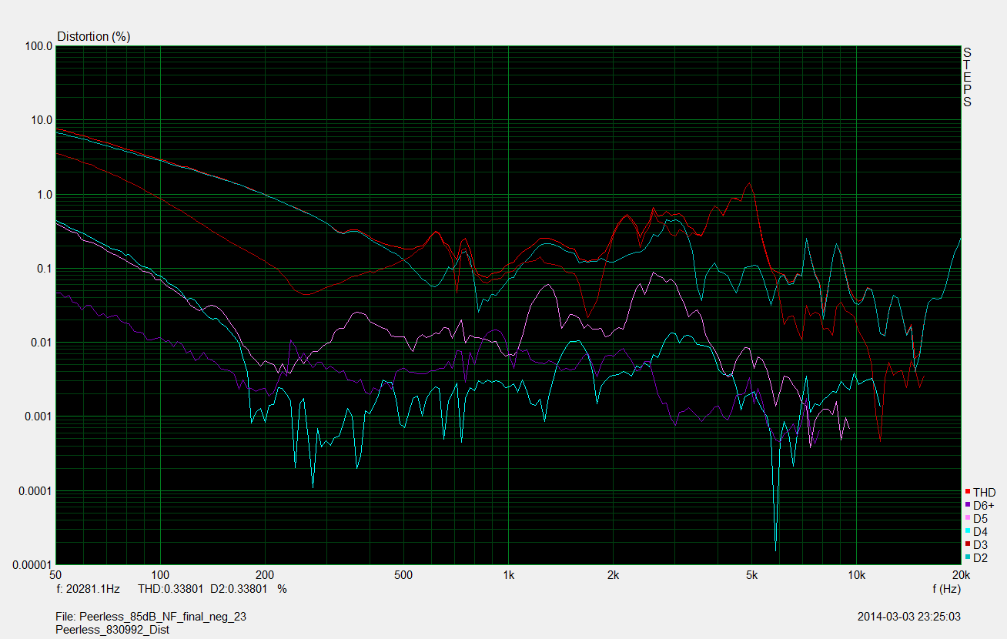Screen dimensions: 1007x639
Task: Click the f (Hz) axis label
Action: [946, 589]
